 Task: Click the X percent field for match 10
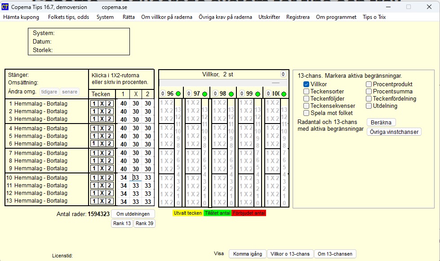tap(135, 178)
